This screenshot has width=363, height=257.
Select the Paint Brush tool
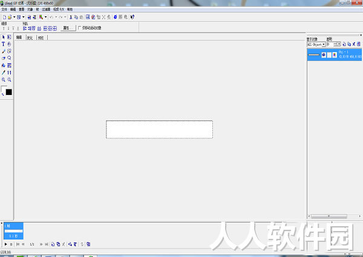(x=4, y=51)
